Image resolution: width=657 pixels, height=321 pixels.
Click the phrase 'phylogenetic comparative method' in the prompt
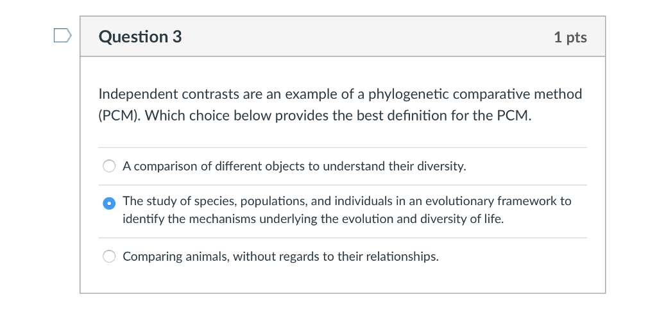475,94
